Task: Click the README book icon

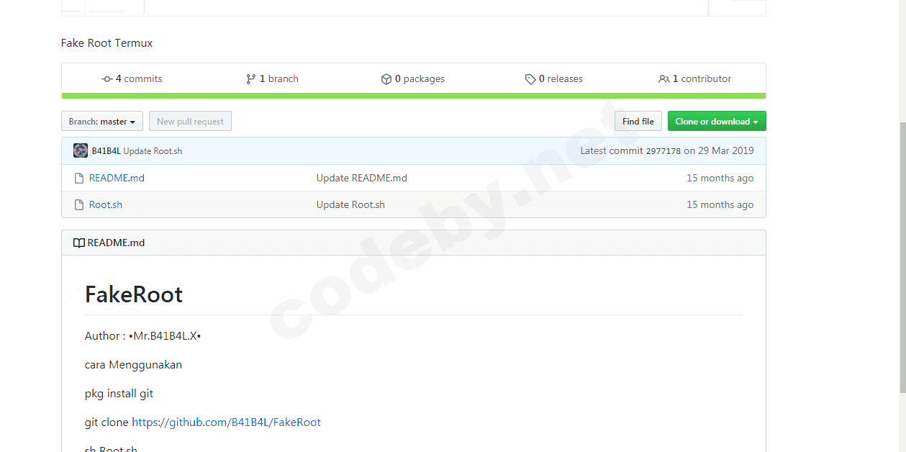Action: click(x=79, y=243)
